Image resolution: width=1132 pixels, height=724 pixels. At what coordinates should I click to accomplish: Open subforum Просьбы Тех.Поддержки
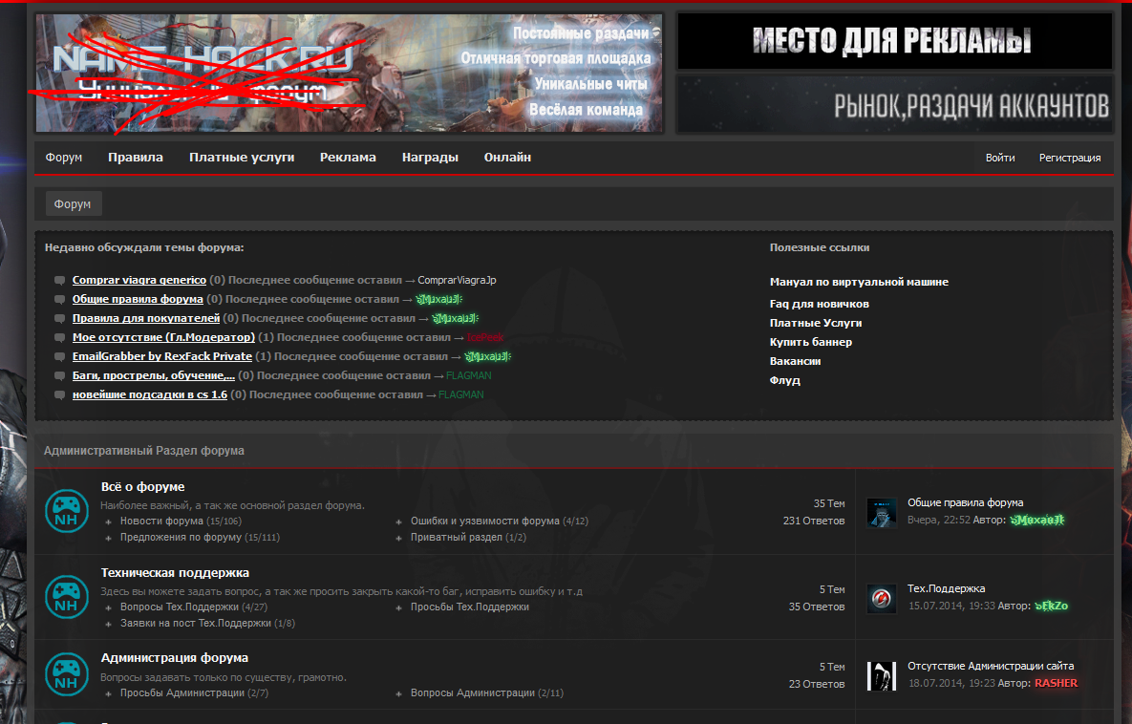(470, 607)
